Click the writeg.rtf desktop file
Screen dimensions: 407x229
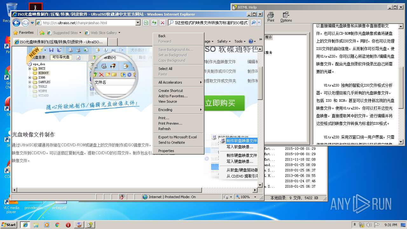pos(59,205)
